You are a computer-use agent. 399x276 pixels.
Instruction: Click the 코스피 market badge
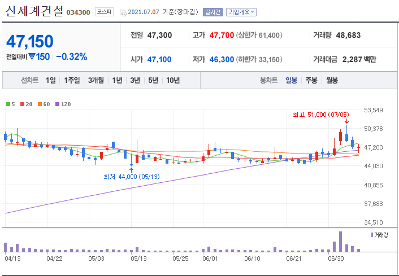click(x=104, y=12)
